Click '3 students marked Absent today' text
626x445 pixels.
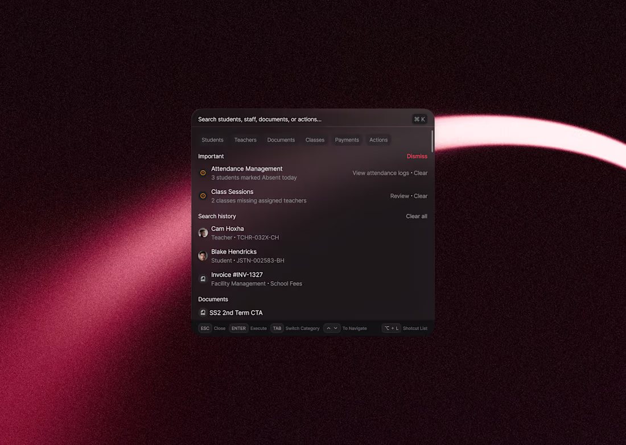[254, 178]
